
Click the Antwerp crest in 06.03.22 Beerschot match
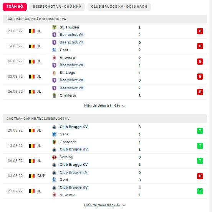pos(54,58)
